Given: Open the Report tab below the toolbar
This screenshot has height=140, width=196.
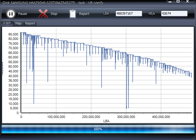Looking at the screenshot, I should pyautogui.click(x=30, y=23).
